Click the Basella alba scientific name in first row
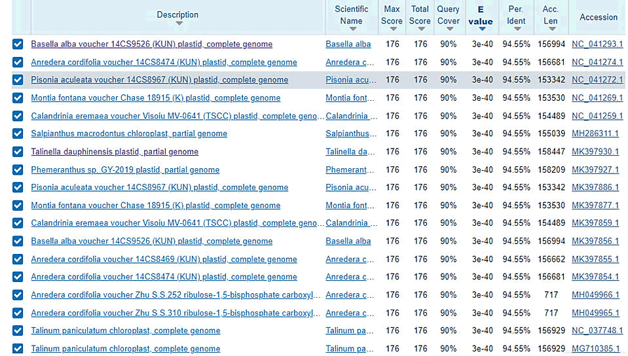This screenshot has width=628, height=356. coord(348,44)
